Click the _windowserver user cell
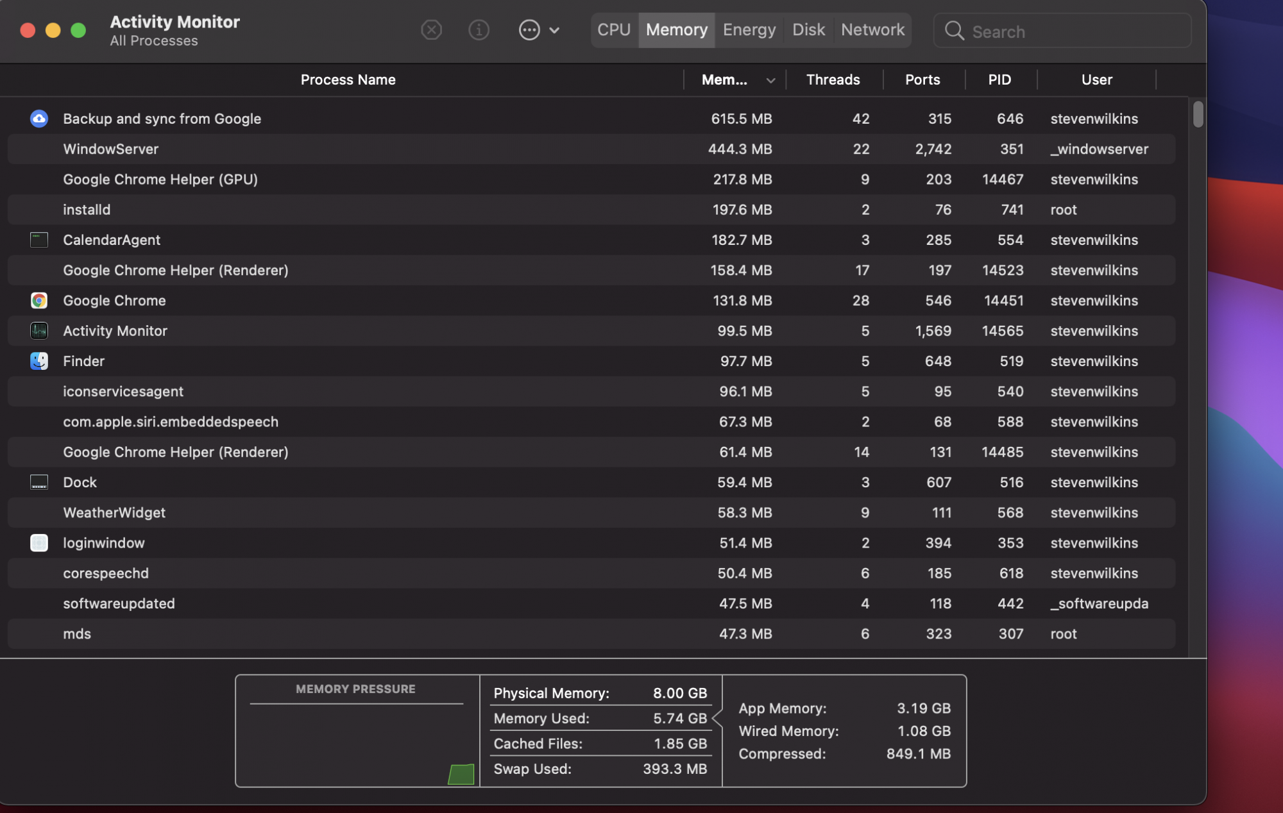This screenshot has height=813, width=1283. coord(1099,149)
